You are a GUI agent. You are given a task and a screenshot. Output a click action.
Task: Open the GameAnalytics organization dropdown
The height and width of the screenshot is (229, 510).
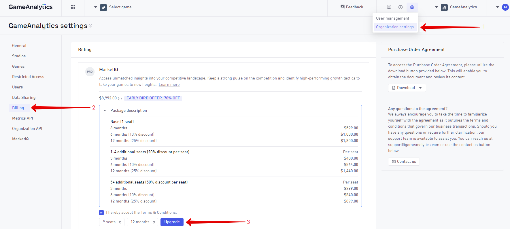[x=456, y=7]
